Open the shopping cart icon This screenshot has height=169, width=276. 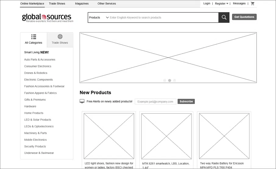[x=253, y=4]
